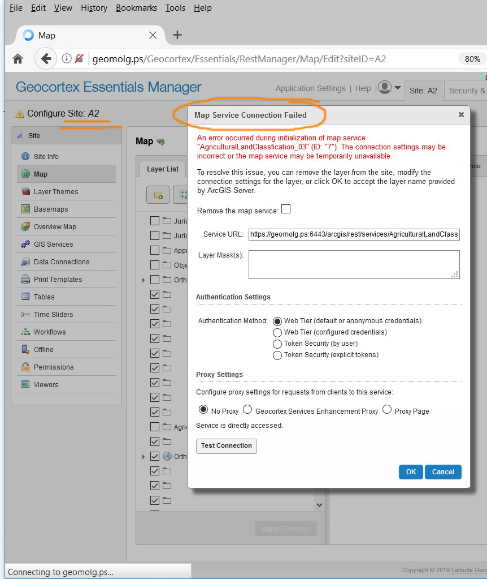Click the Basemaps sidebar icon
This screenshot has height=579, width=487.
tap(25, 209)
